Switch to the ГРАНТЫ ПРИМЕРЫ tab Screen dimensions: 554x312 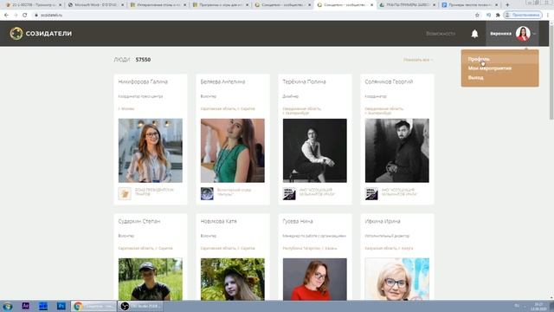(x=408, y=5)
